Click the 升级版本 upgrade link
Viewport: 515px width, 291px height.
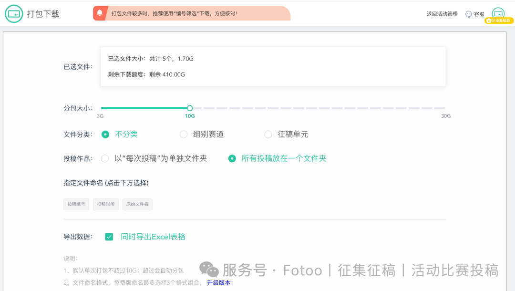[220, 283]
